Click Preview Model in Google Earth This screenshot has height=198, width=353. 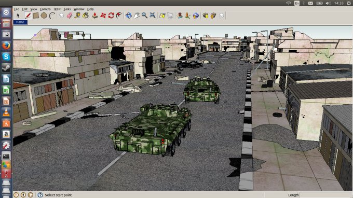196,16
